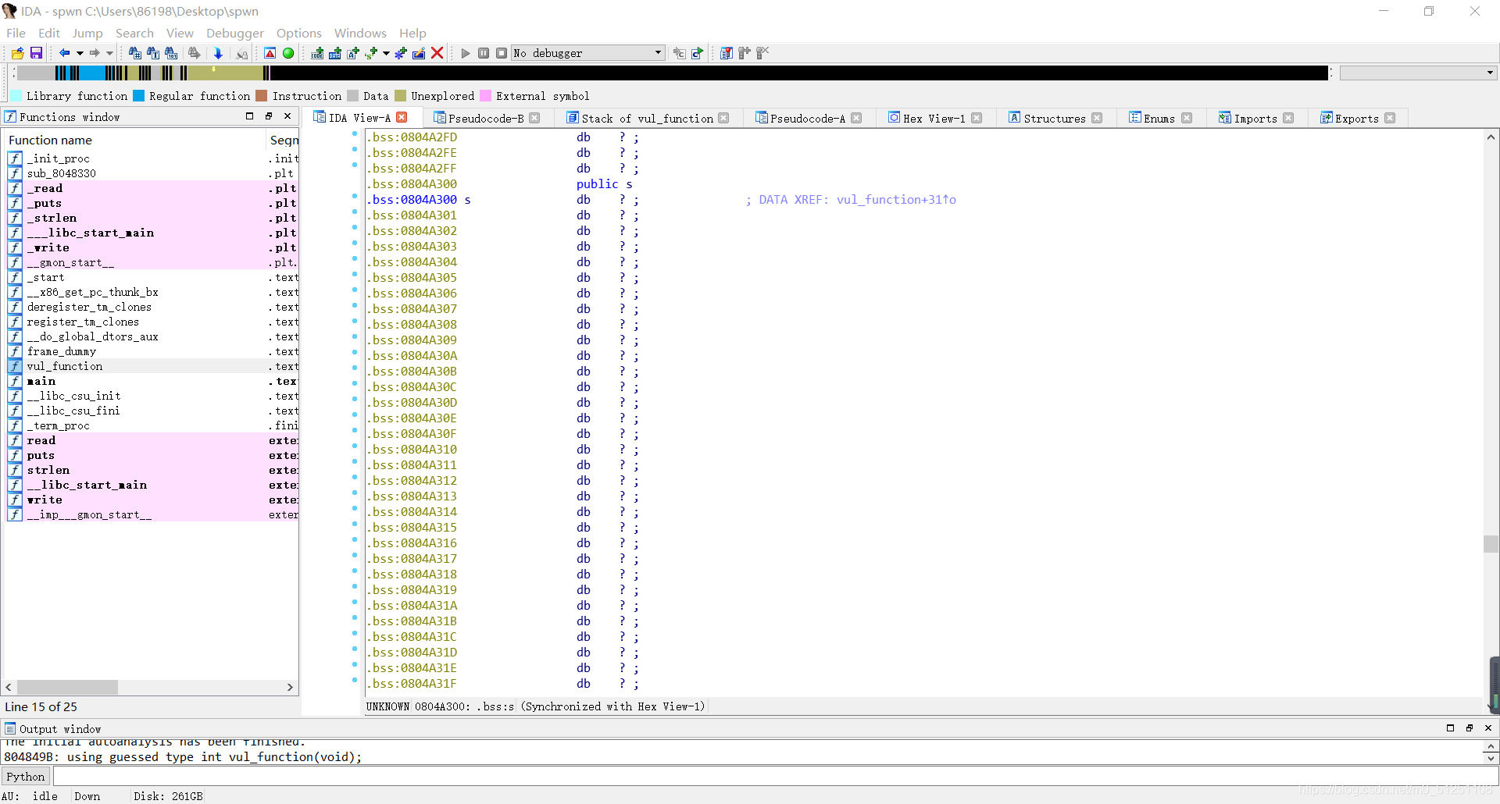The height and width of the screenshot is (804, 1500).
Task: Click the navigation band overview bar
Action: click(672, 73)
